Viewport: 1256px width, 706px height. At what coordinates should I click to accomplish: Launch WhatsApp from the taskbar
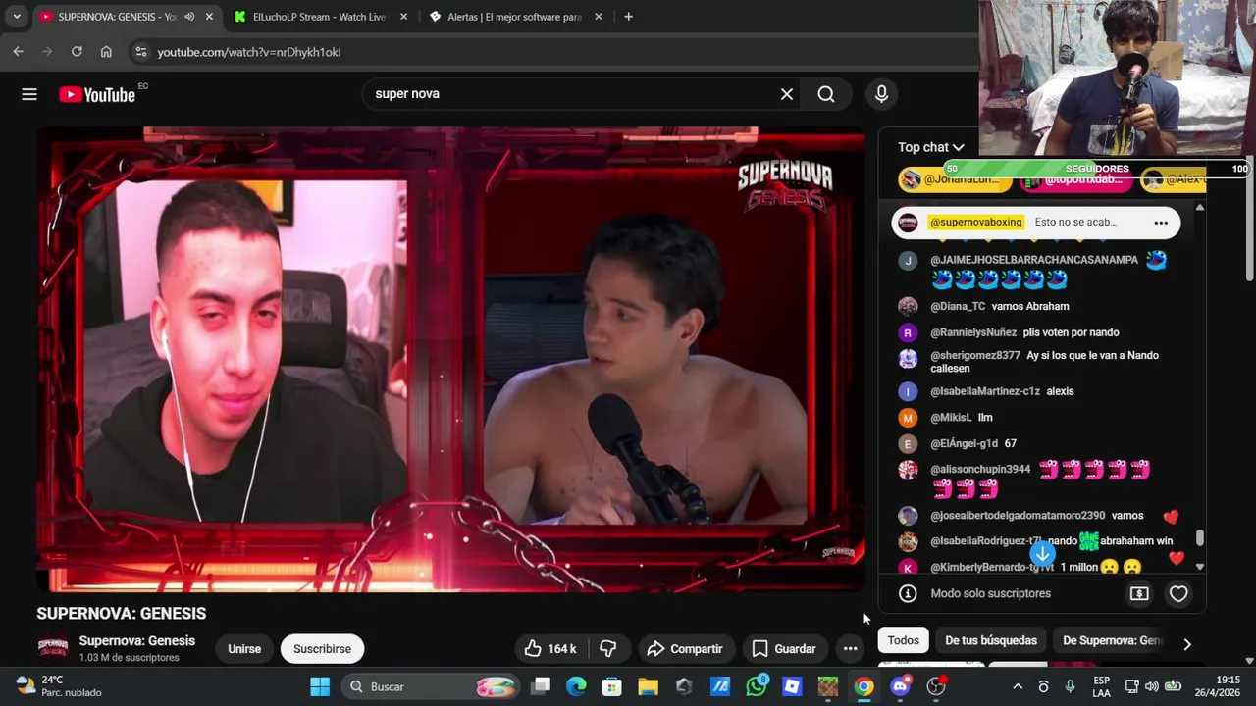pyautogui.click(x=756, y=686)
